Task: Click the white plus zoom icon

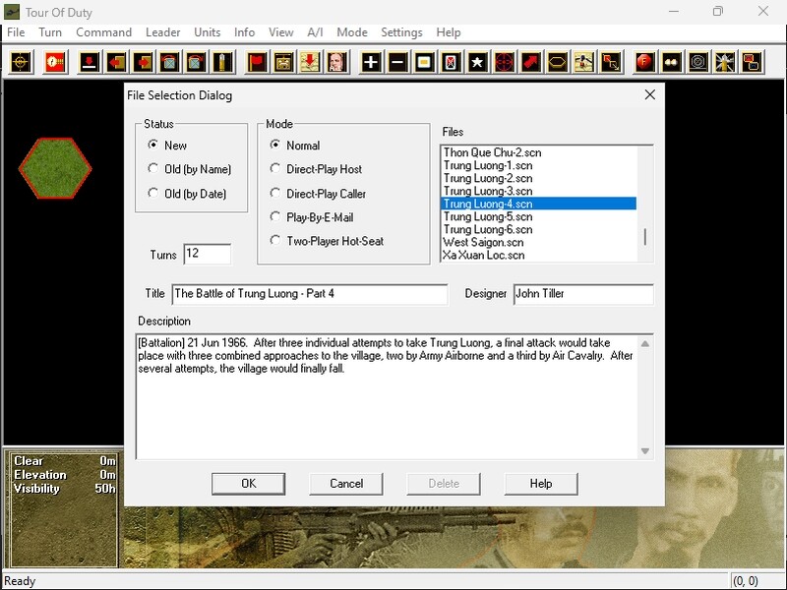Action: (371, 63)
